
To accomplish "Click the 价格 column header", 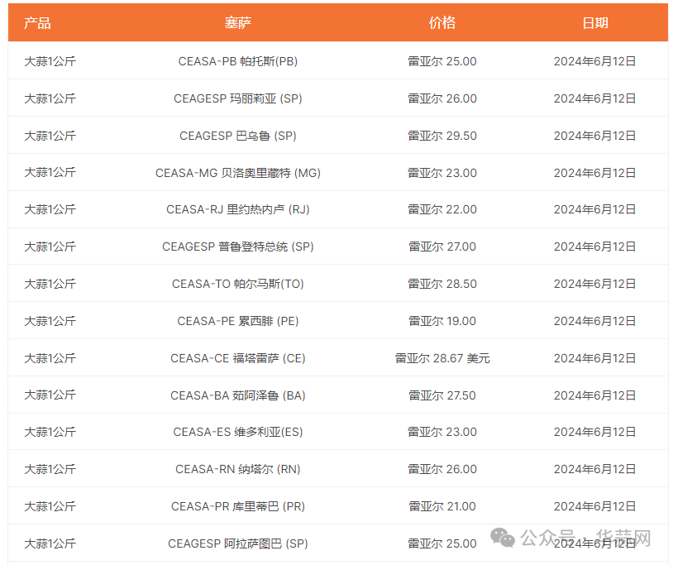I will pos(442,23).
